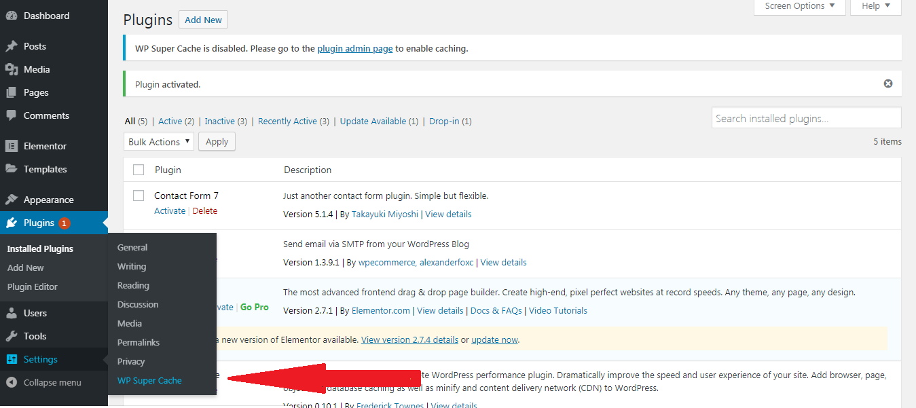This screenshot has width=916, height=408.
Task: Click the update now link
Action: point(494,339)
